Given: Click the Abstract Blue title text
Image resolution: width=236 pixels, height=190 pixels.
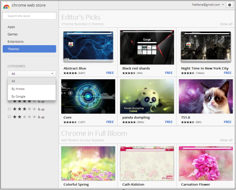Looking at the screenshot, I should click(75, 69).
